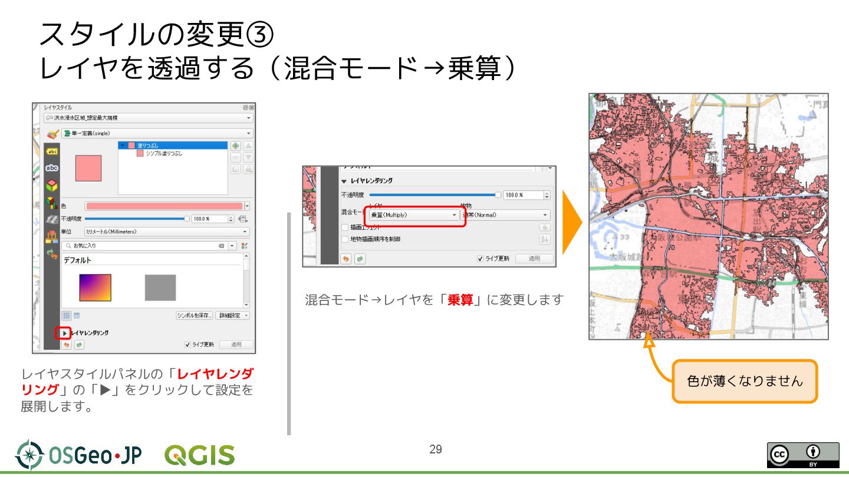Open the layer blend mode 乗算(Multiply) dropdown

coord(414,215)
